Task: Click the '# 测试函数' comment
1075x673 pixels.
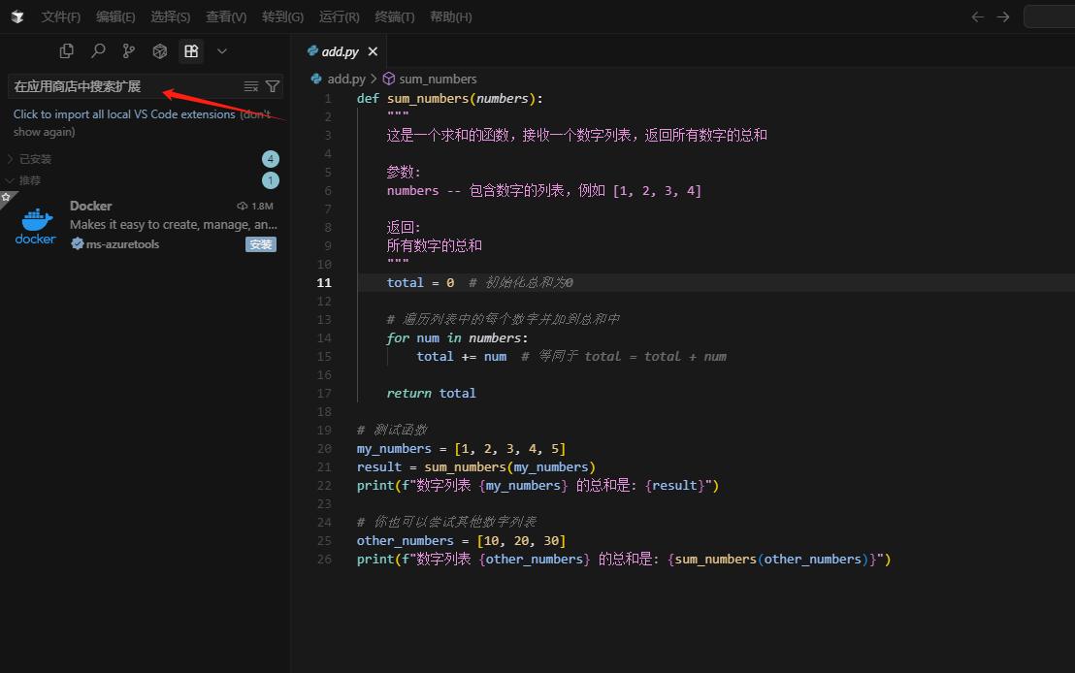Action: click(392, 430)
